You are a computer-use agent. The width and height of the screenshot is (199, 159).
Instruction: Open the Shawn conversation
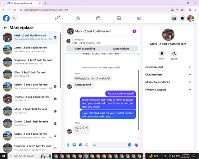[x=30, y=123]
